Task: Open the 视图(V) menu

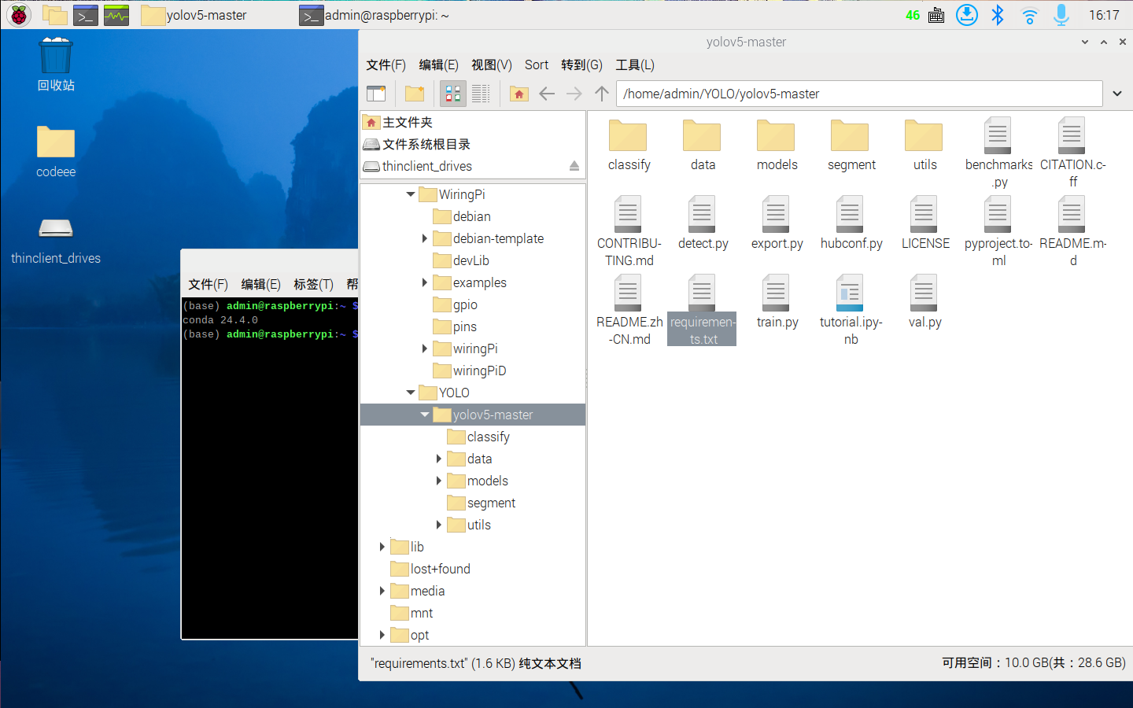Action: pyautogui.click(x=492, y=65)
